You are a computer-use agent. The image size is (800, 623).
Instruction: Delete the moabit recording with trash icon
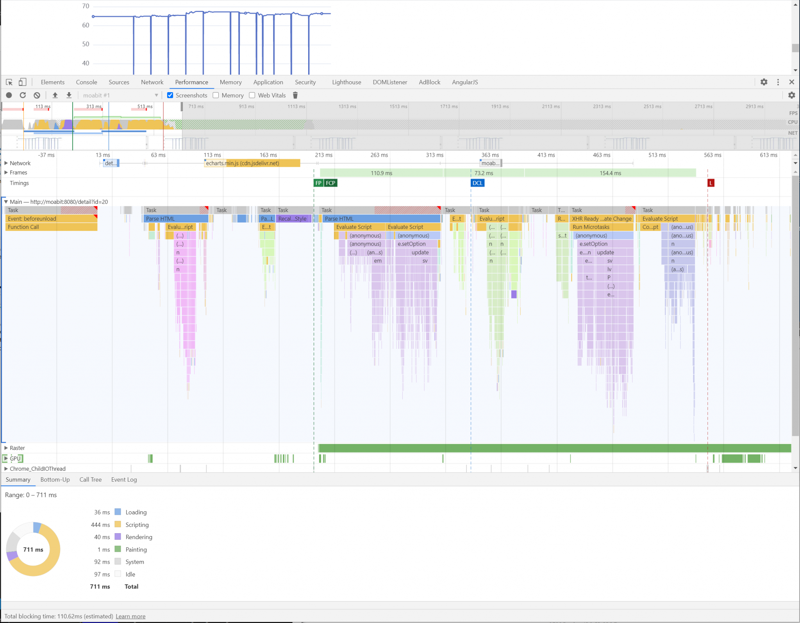pyautogui.click(x=295, y=95)
